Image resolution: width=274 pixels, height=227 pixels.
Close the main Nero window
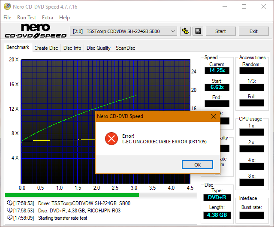[264, 6]
